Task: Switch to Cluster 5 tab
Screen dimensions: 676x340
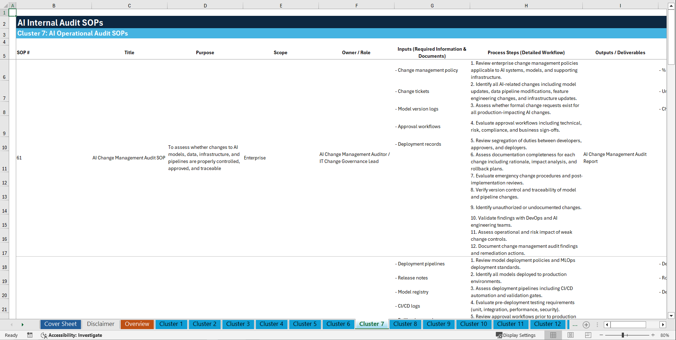Action: coord(305,324)
